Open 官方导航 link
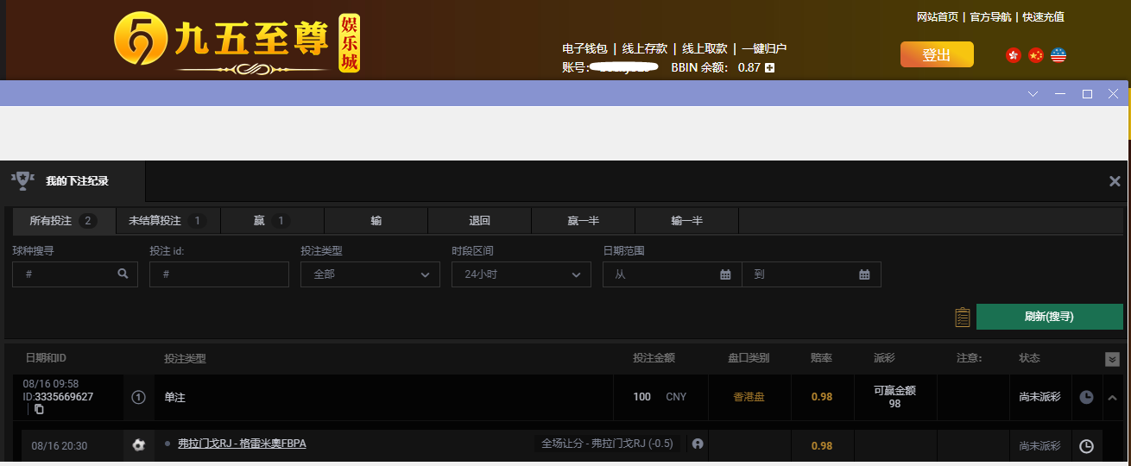Screen dimensions: 1131x466 (990, 17)
